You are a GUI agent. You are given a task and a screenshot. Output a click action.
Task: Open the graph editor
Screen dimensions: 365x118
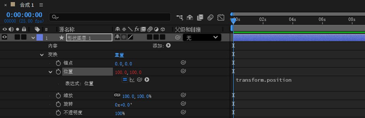coord(221,17)
